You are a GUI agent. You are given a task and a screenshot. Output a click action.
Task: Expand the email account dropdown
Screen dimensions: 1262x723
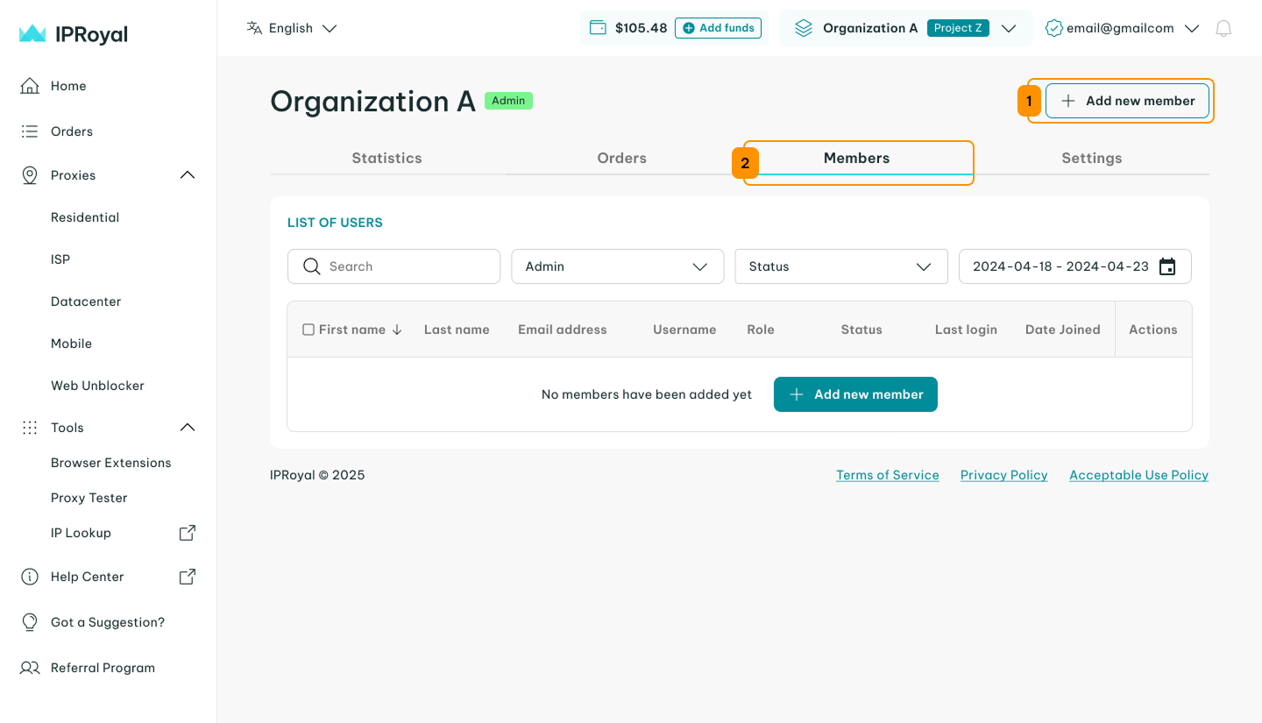1191,28
